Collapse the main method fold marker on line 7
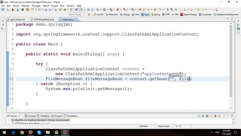 click(x=15, y=54)
